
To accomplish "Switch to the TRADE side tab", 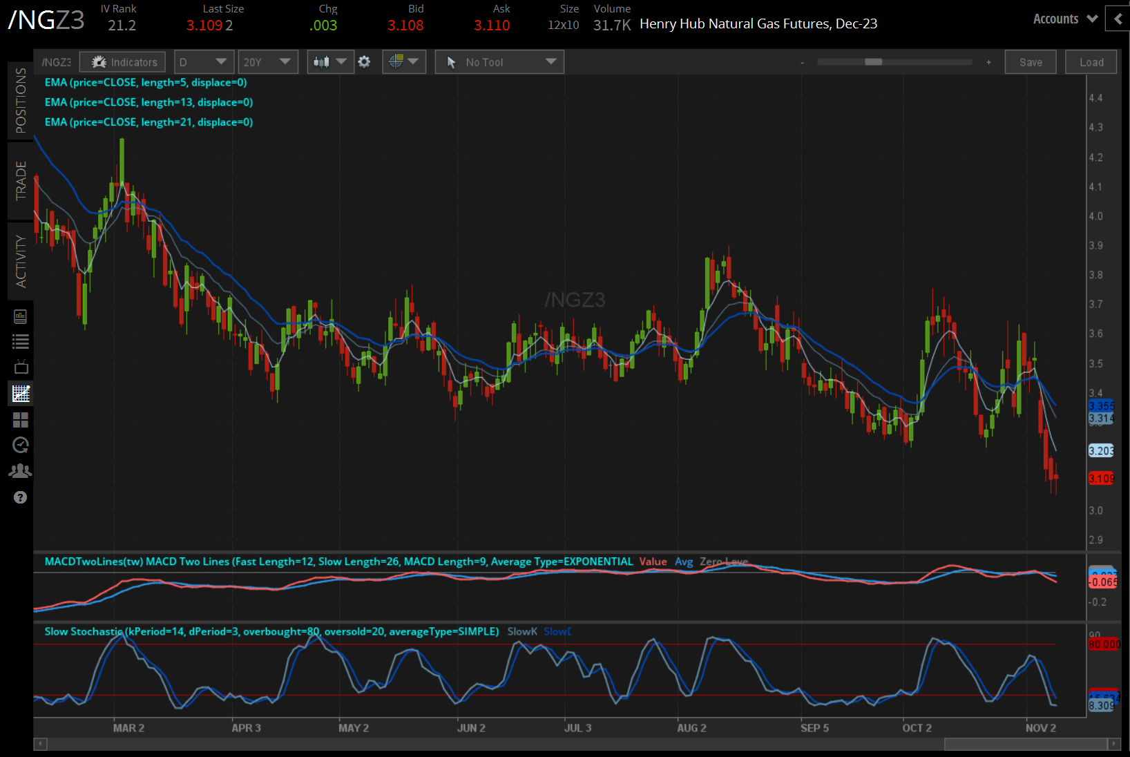I will (x=21, y=181).
